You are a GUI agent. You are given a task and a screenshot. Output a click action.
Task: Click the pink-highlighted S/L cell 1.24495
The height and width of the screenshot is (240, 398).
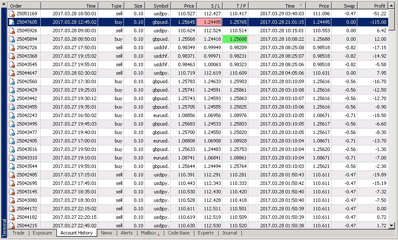click(x=210, y=22)
